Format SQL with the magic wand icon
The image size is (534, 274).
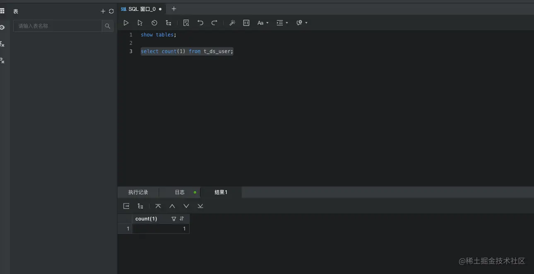(232, 23)
